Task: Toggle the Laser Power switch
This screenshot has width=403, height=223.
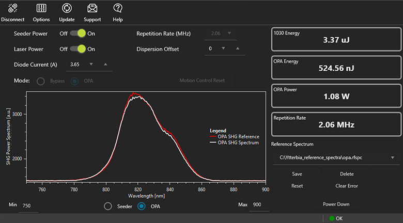Action: (x=78, y=49)
